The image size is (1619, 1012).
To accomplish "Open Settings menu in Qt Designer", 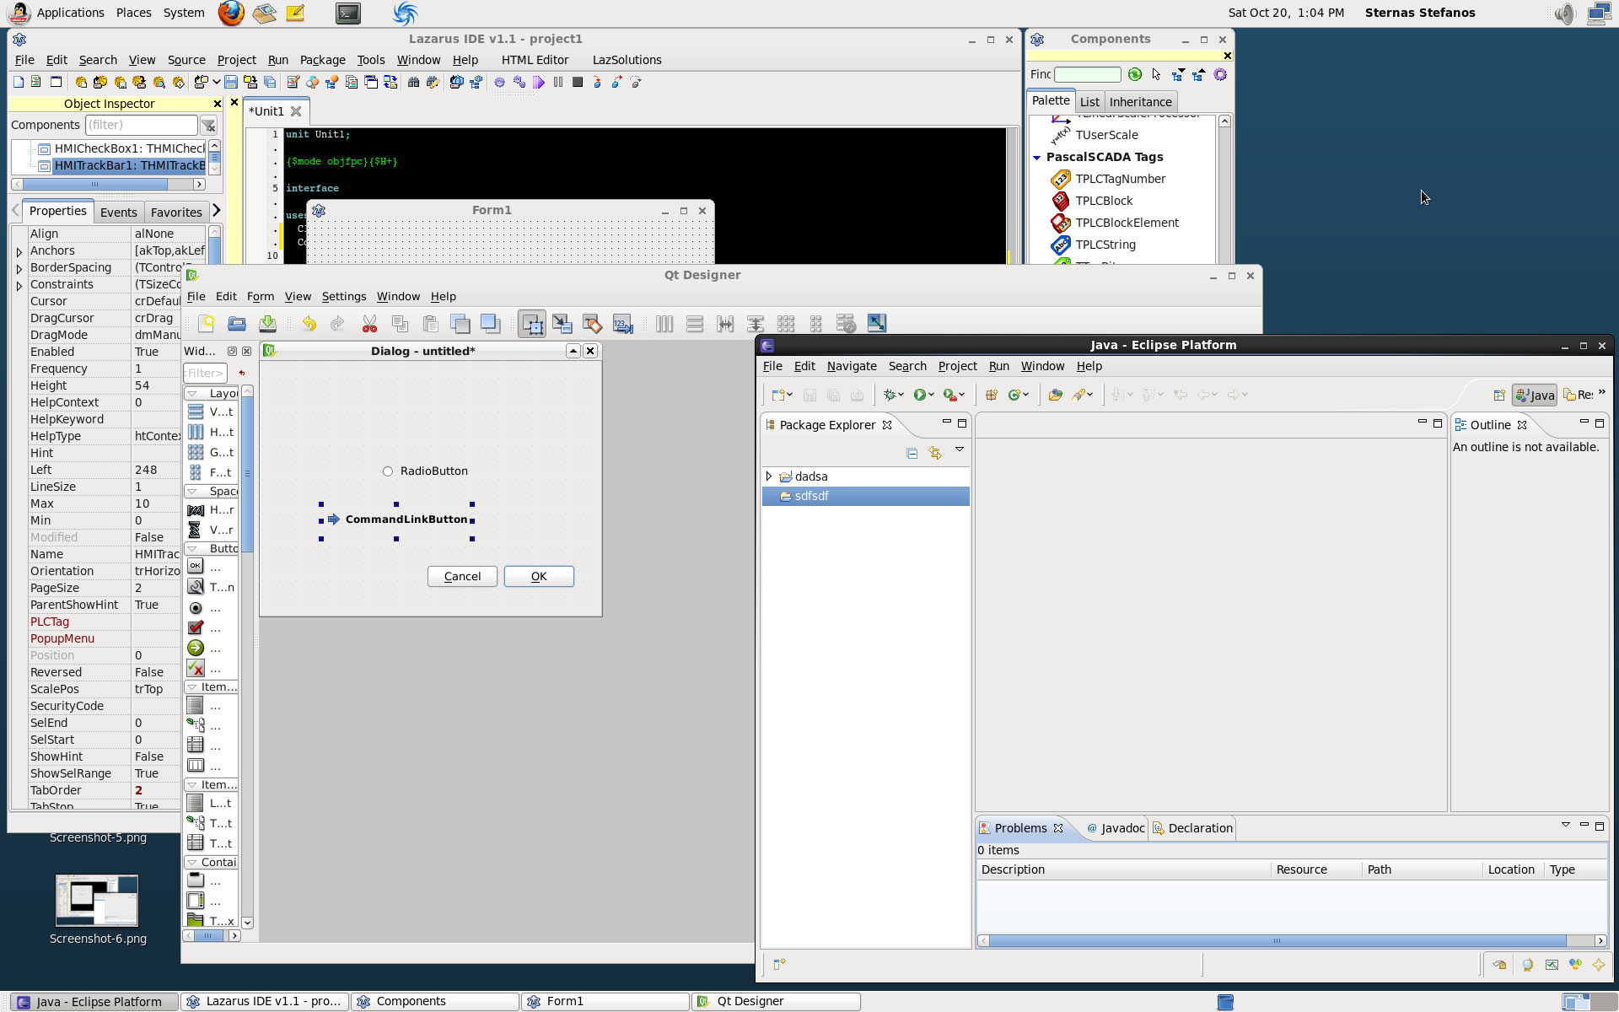I will point(344,297).
